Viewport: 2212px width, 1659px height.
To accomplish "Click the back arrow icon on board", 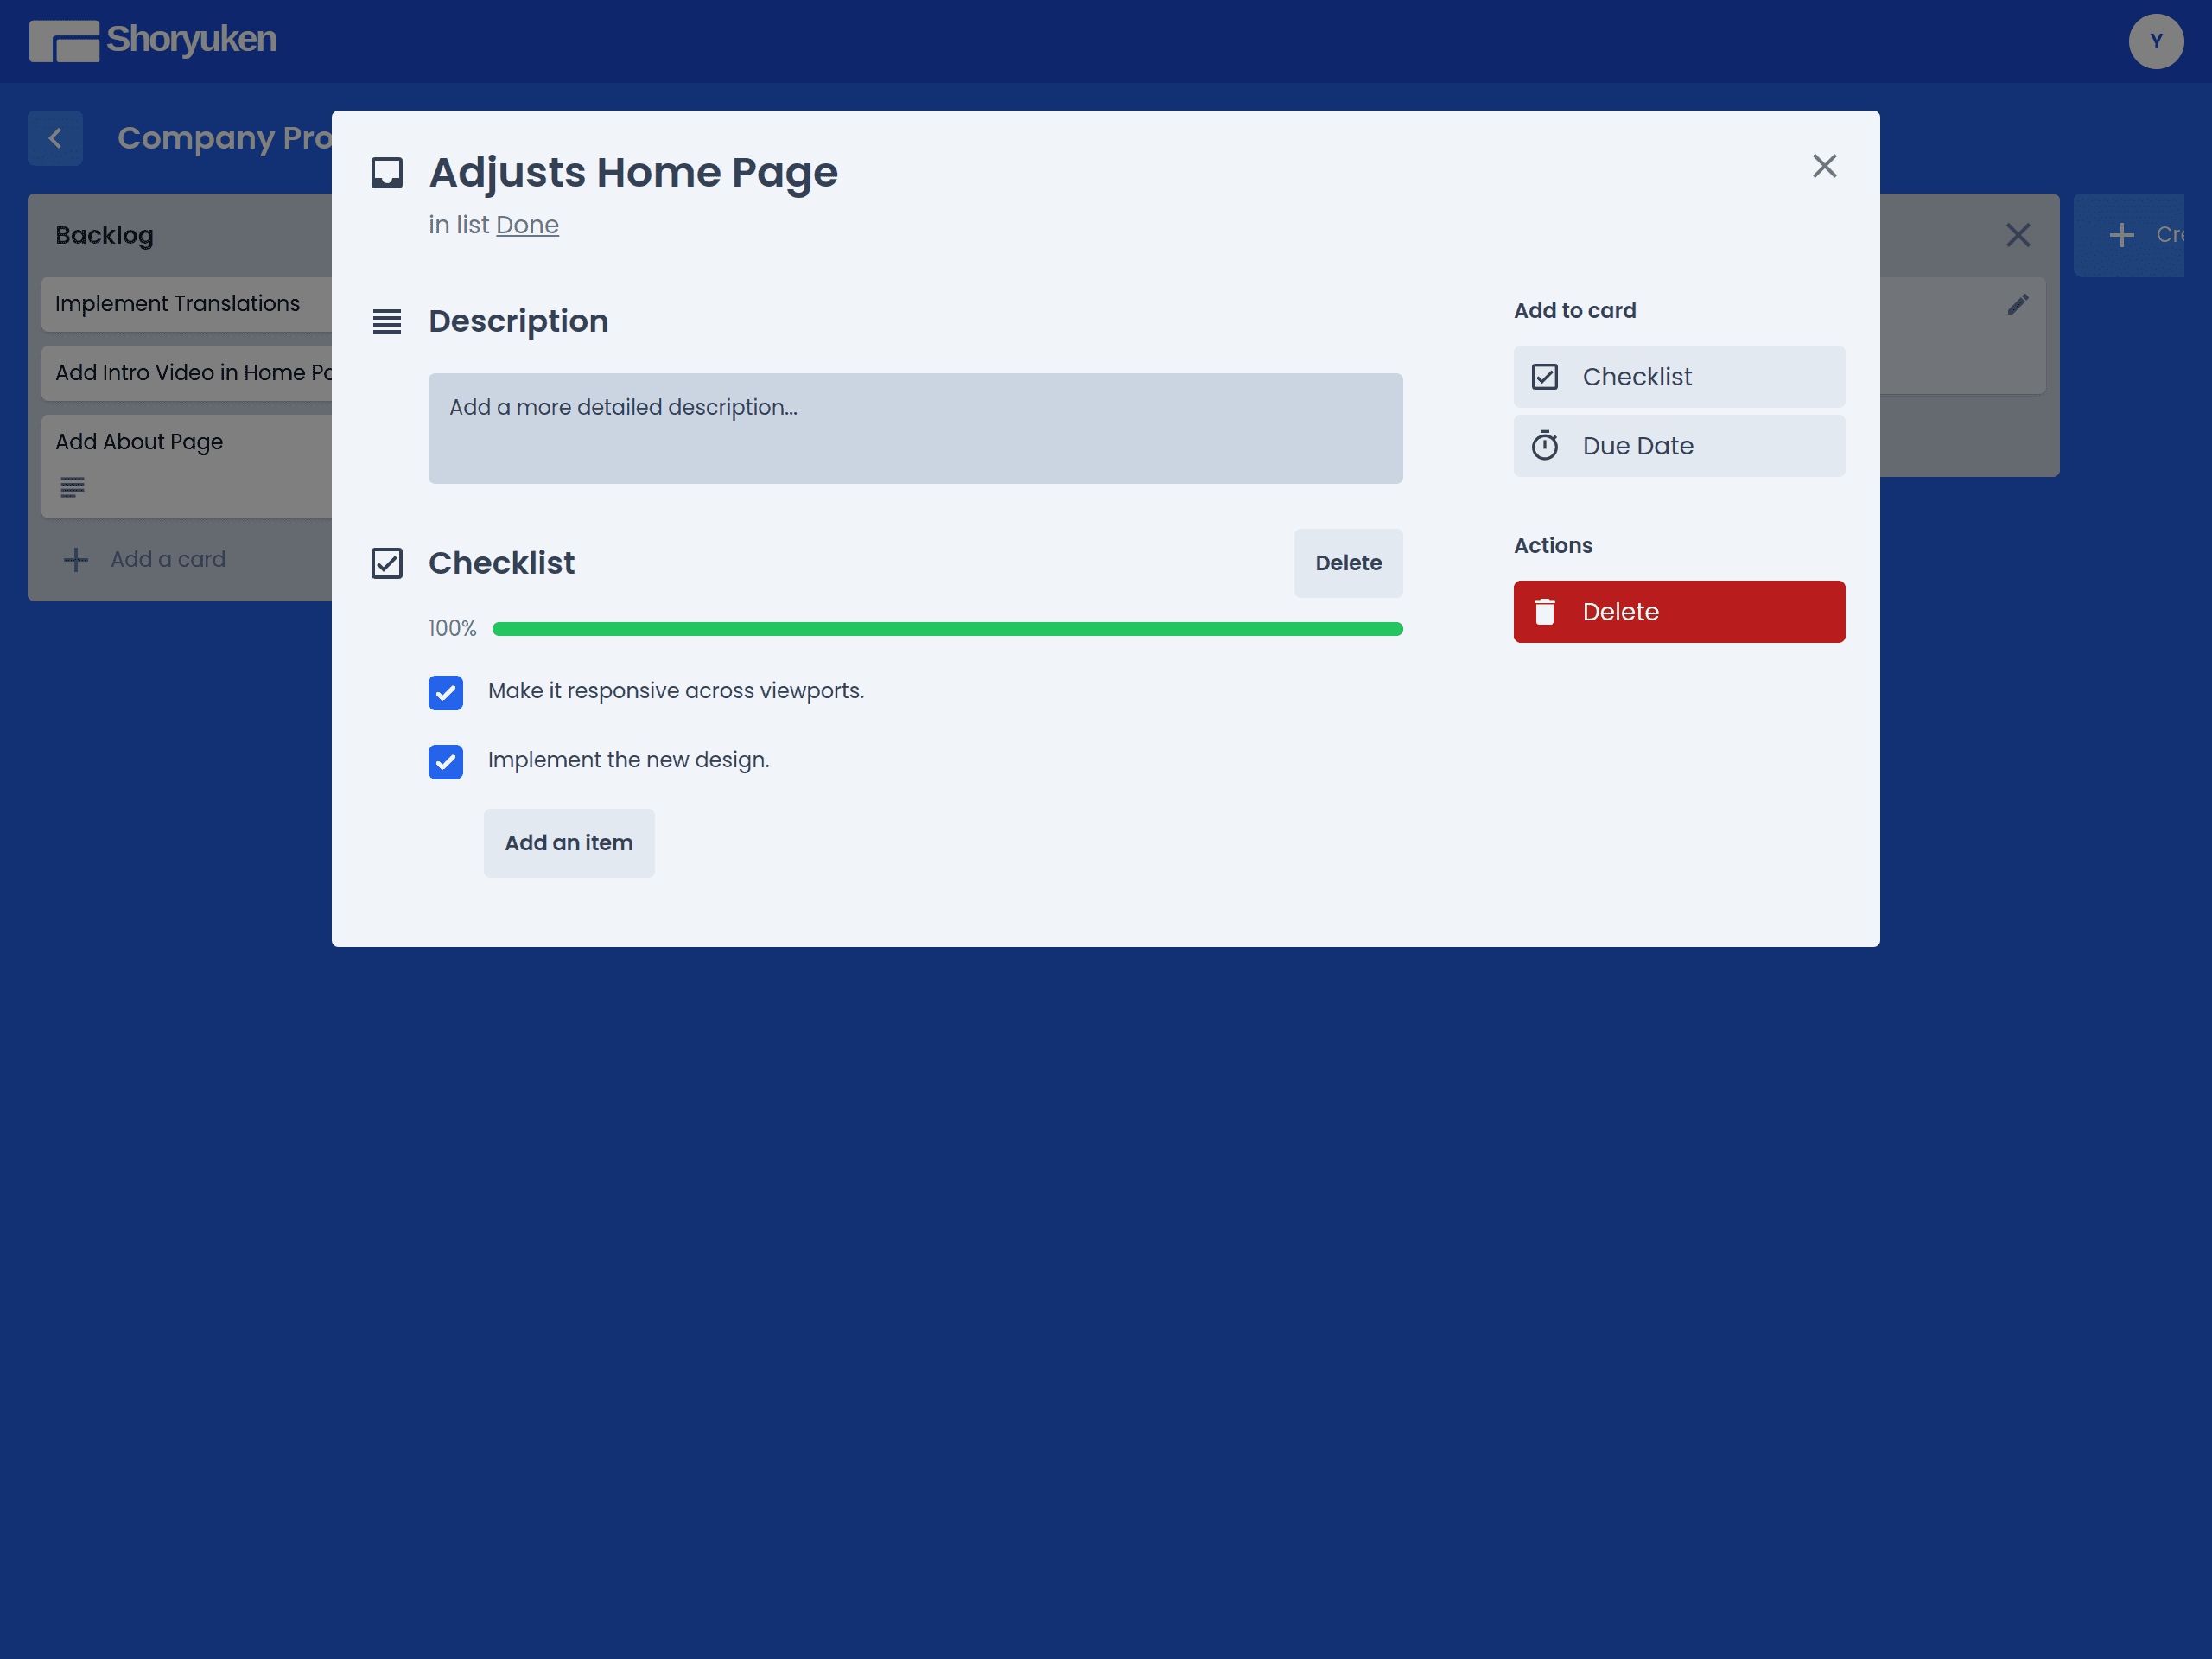I will click(56, 137).
